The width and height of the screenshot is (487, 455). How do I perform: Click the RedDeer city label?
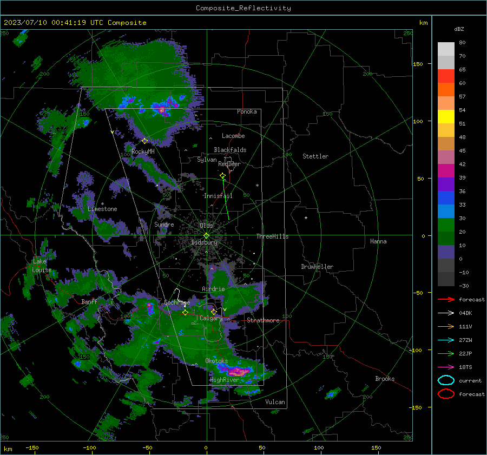(229, 164)
